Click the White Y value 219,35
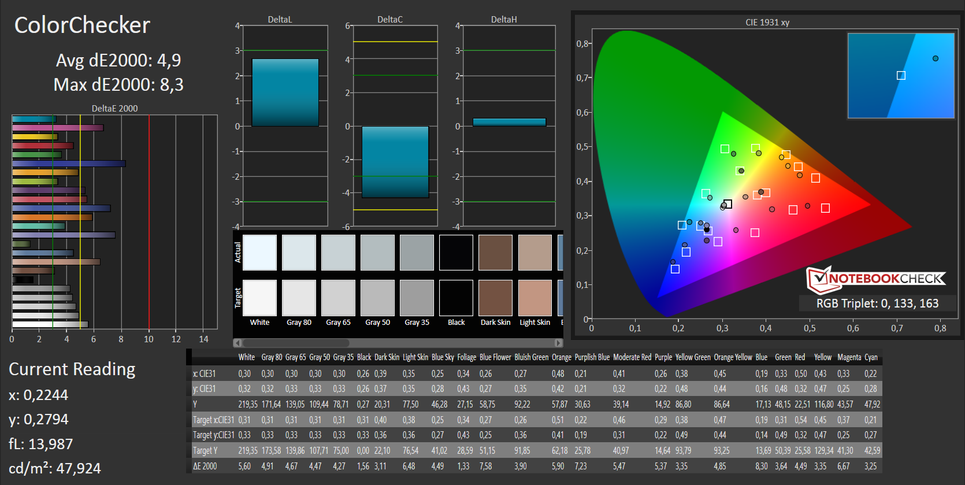This screenshot has height=485, width=965. point(248,405)
